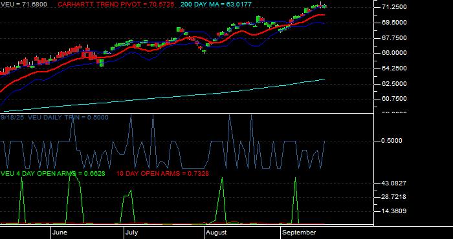453x239 pixels.
Task: Select the 60.7500 price axis value
Action: (394, 99)
